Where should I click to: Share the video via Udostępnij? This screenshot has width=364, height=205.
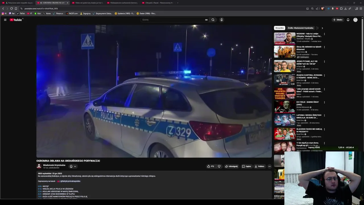[x=231, y=166]
